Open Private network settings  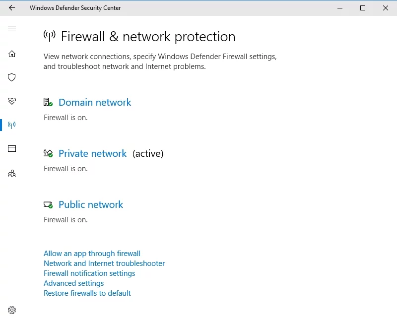[92, 153]
